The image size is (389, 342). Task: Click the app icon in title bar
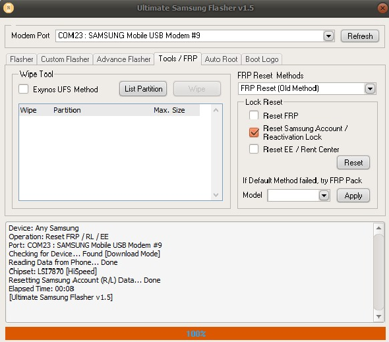pos(9,8)
